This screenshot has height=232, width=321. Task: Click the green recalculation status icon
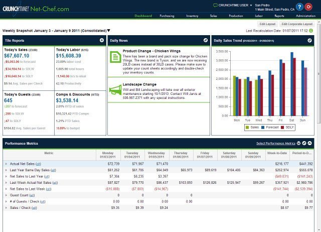(x=311, y=31)
